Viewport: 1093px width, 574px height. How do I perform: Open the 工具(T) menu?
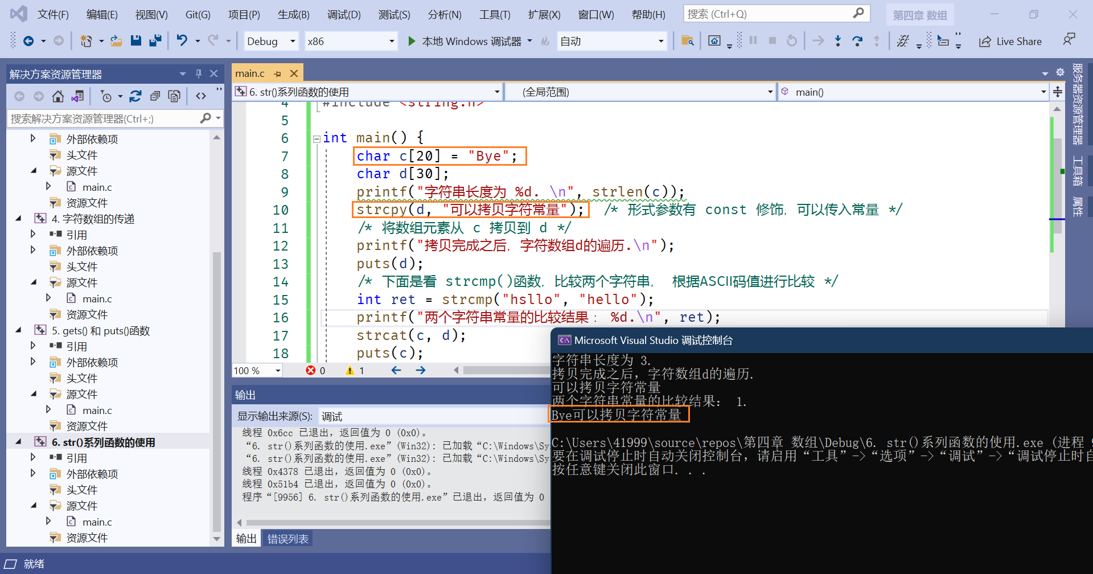[x=495, y=14]
